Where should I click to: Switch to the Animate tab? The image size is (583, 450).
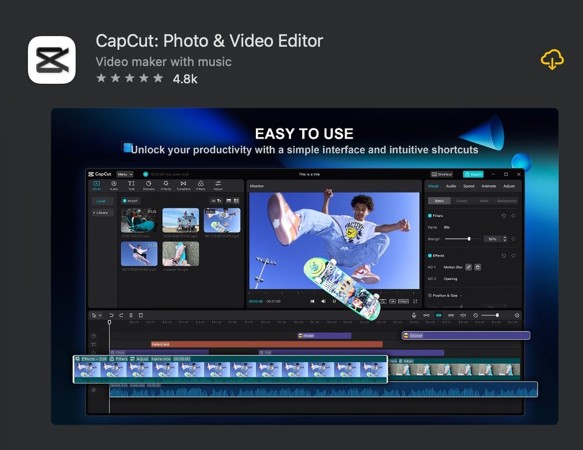[489, 186]
